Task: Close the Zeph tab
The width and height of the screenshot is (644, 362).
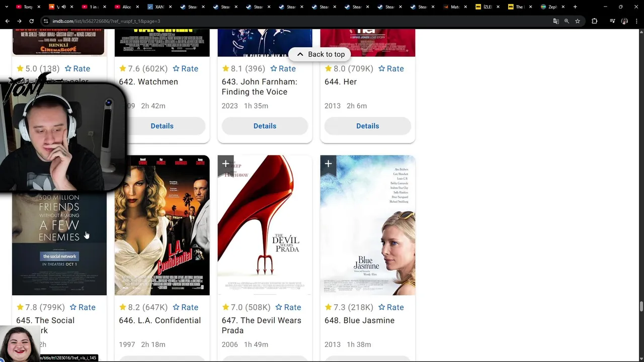Action: (x=562, y=7)
